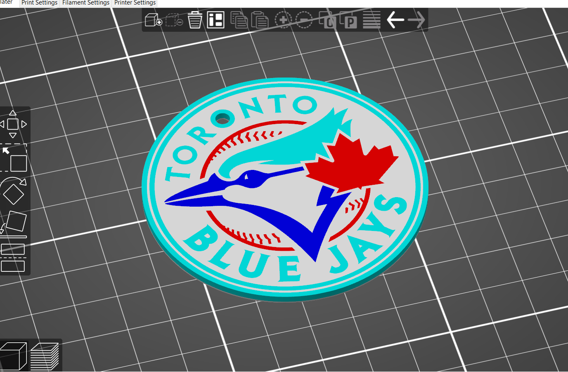Open the Print Settings tab
The width and height of the screenshot is (568, 372).
pyautogui.click(x=39, y=3)
